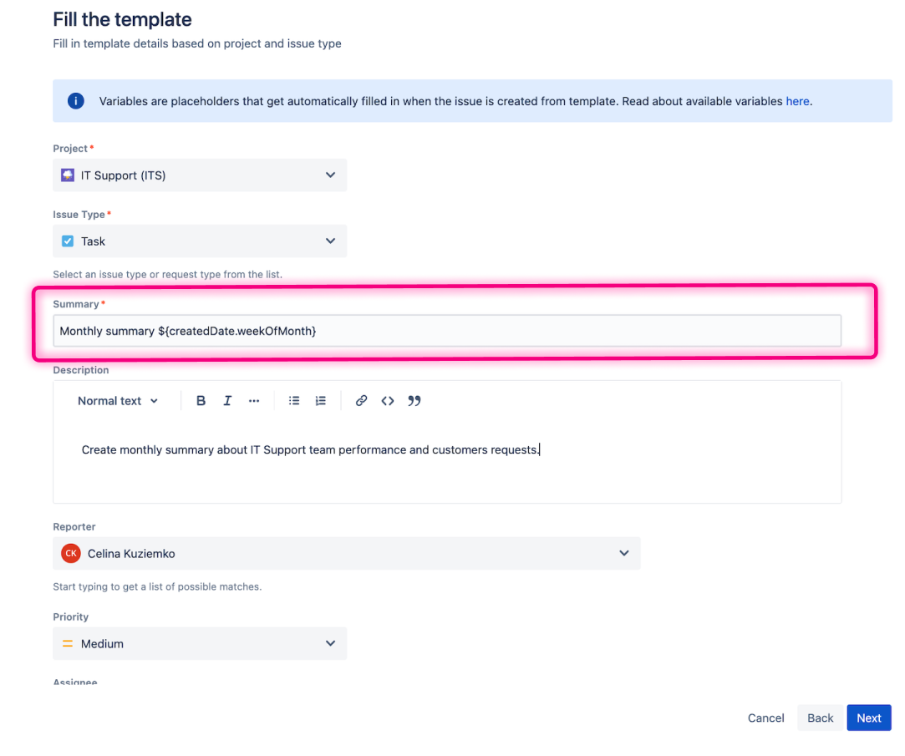Click the Next button
Image resolution: width=905 pixels, height=756 pixels.
[x=868, y=718]
